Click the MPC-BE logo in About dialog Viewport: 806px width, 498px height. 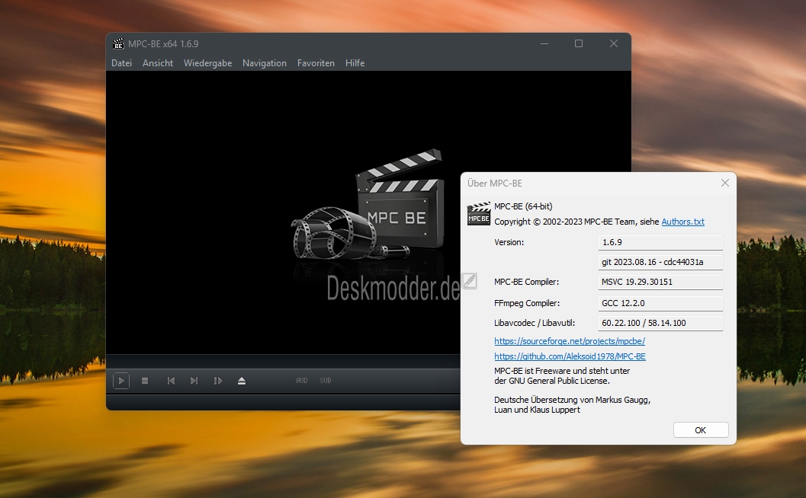click(479, 214)
